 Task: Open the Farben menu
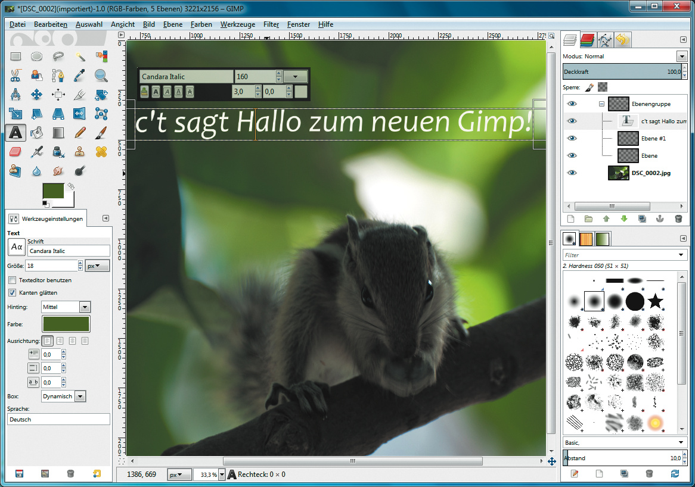point(201,24)
